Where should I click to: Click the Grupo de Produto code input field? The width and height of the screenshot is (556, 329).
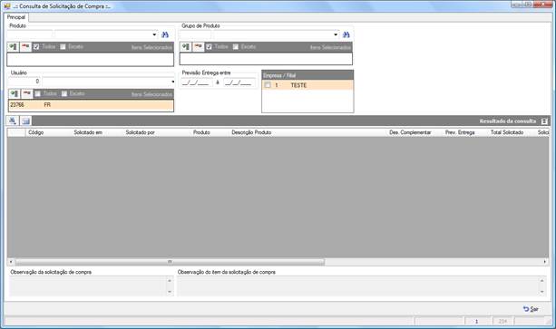tap(195, 34)
